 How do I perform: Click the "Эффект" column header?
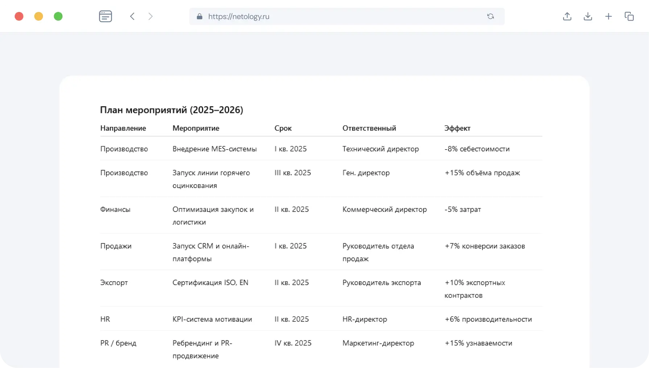click(457, 128)
